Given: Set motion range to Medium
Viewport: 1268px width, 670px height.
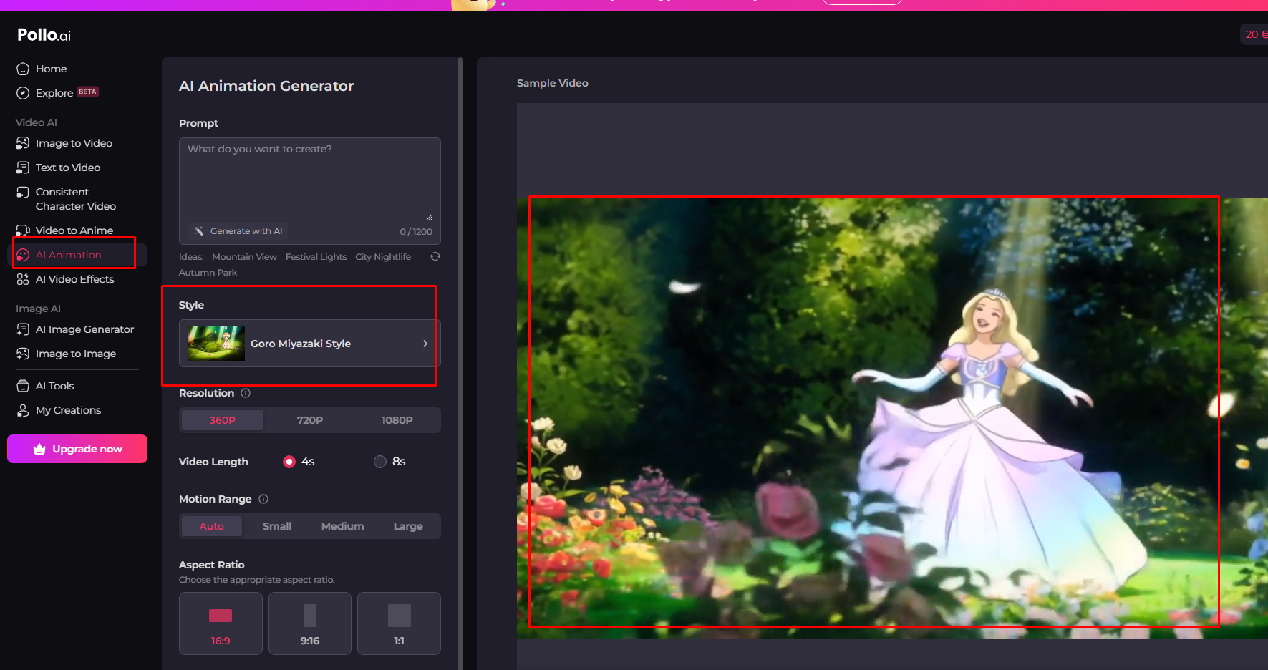Looking at the screenshot, I should tap(342, 526).
